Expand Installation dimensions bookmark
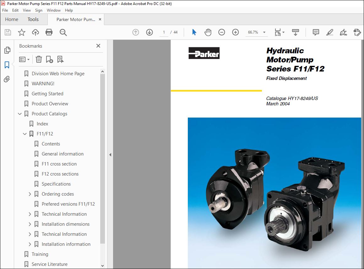The height and width of the screenshot is (269, 364). click(30, 224)
